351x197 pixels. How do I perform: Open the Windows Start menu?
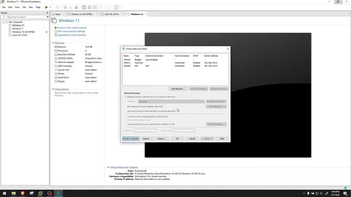(x=4, y=193)
